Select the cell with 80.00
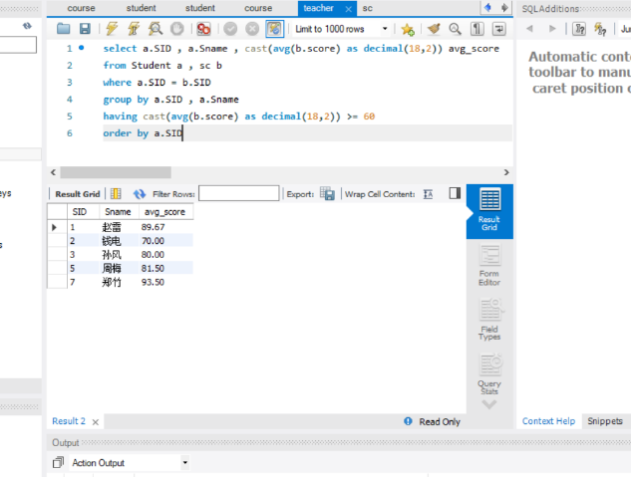This screenshot has height=477, width=631. point(165,254)
